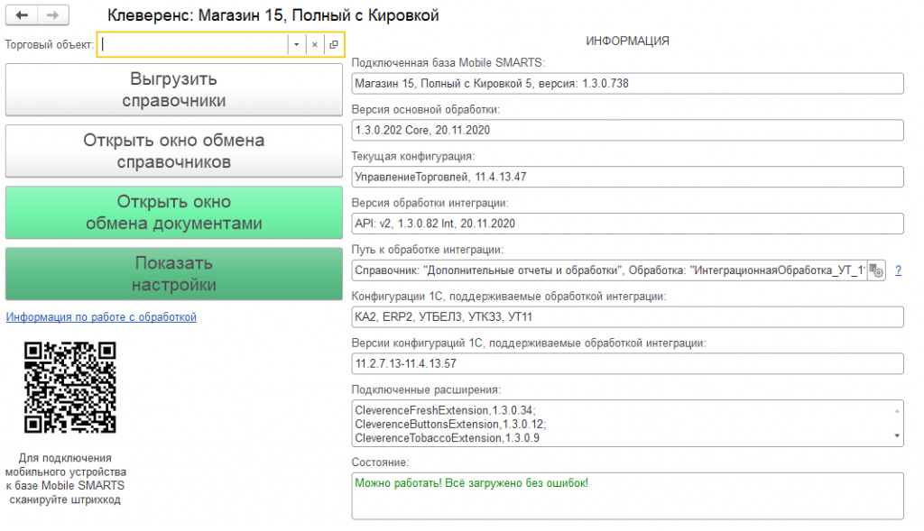Click the Текущая конфигурация field

pyautogui.click(x=628, y=177)
